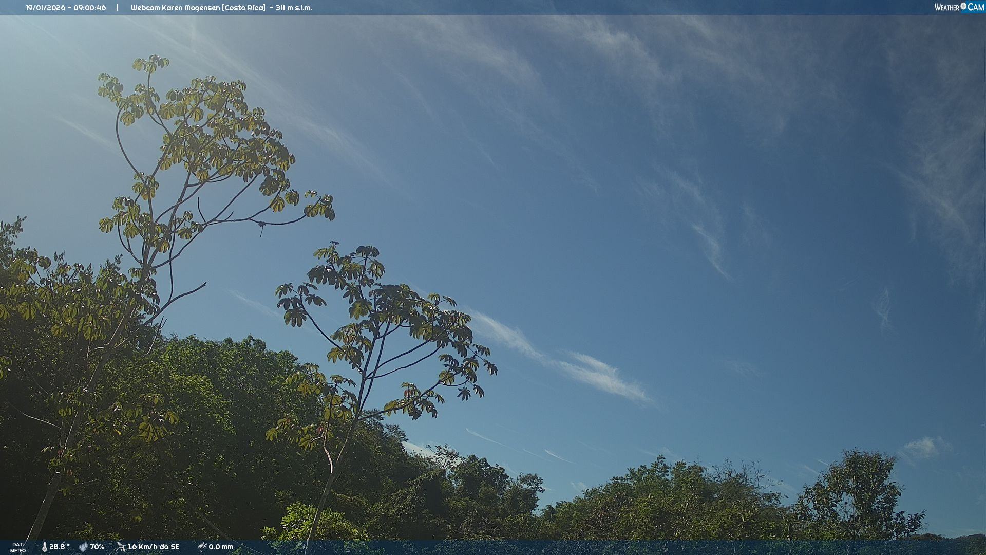The width and height of the screenshot is (986, 555).
Task: Click the 28.8° temperature reading
Action: tap(59, 547)
